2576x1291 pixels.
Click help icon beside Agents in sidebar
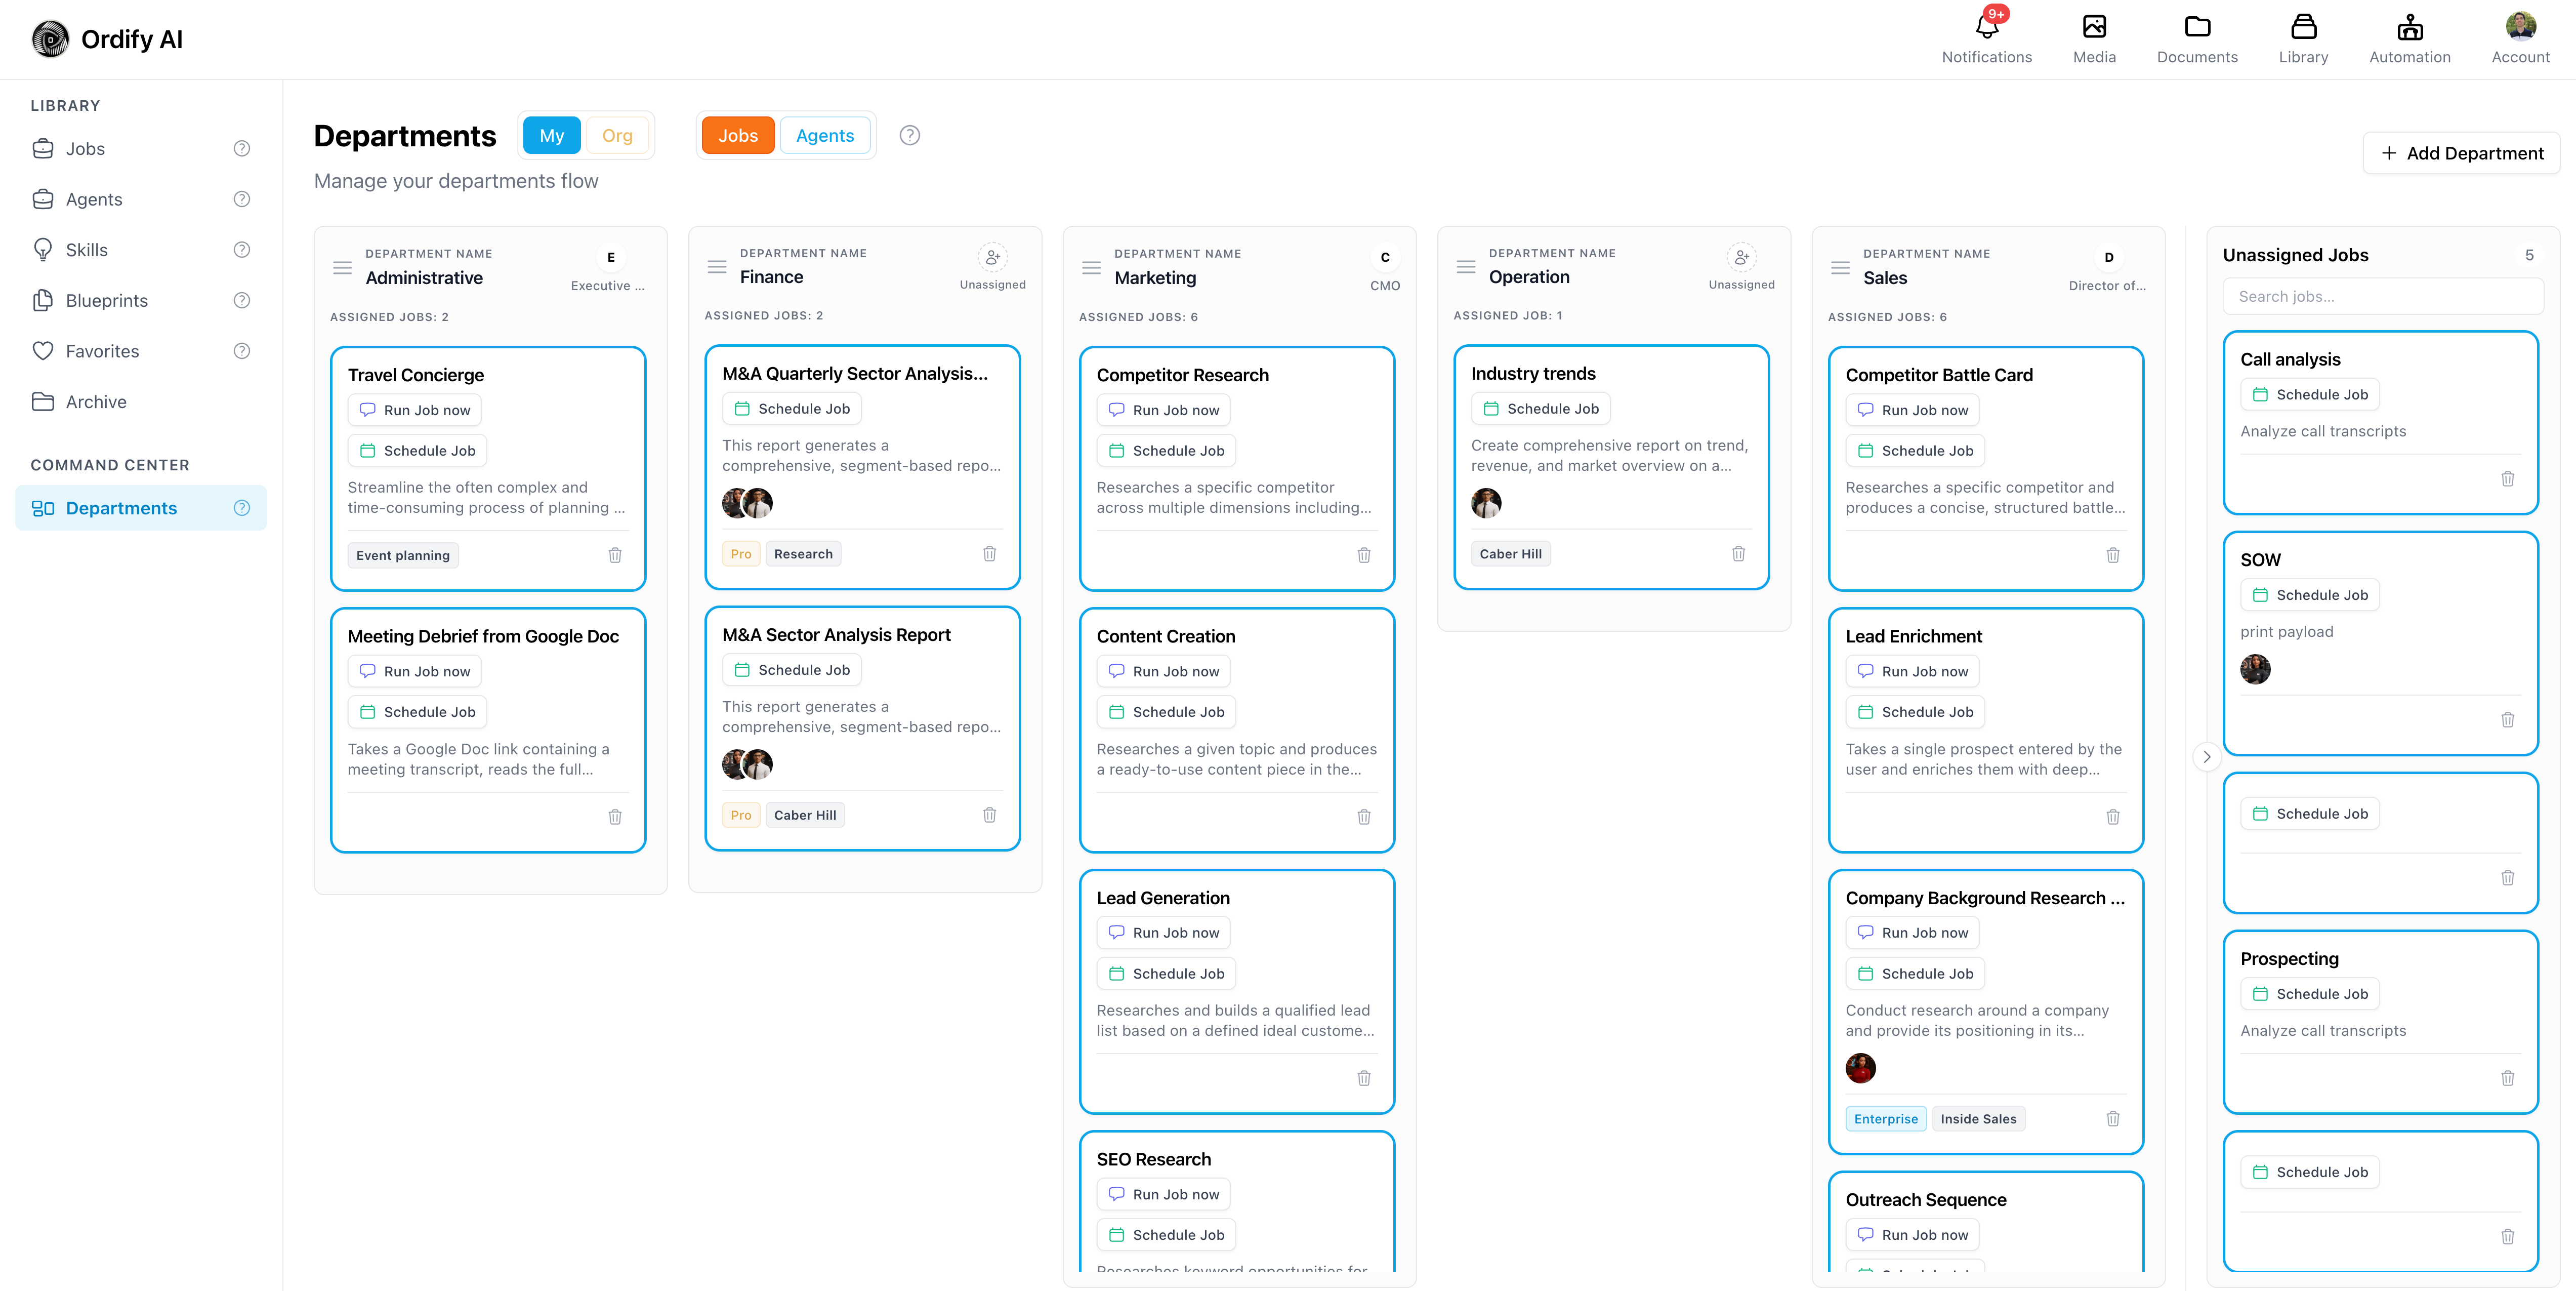pyautogui.click(x=242, y=199)
